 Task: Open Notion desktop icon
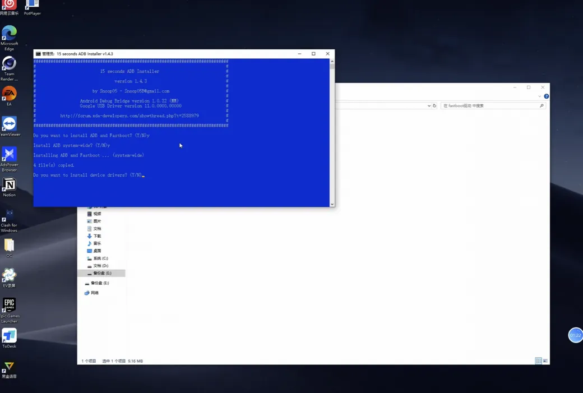tap(10, 187)
